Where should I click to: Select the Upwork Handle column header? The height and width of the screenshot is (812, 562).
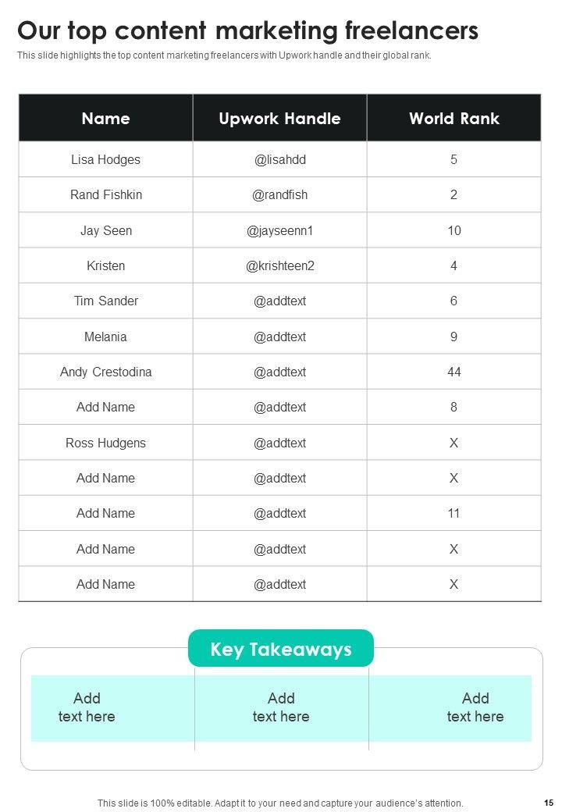click(x=279, y=119)
